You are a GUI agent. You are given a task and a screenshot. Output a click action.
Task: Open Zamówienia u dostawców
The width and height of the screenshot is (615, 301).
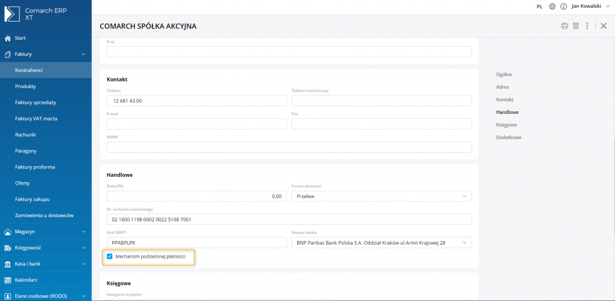[x=46, y=215]
